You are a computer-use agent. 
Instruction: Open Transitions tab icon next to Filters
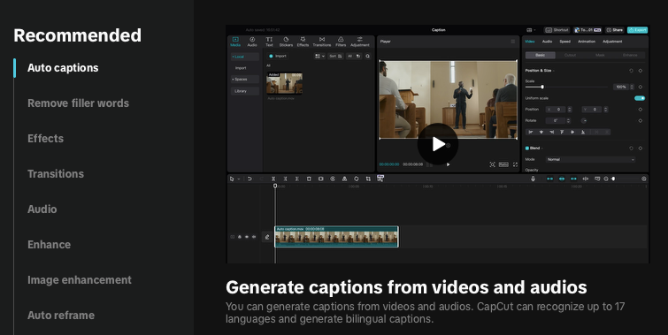click(322, 42)
